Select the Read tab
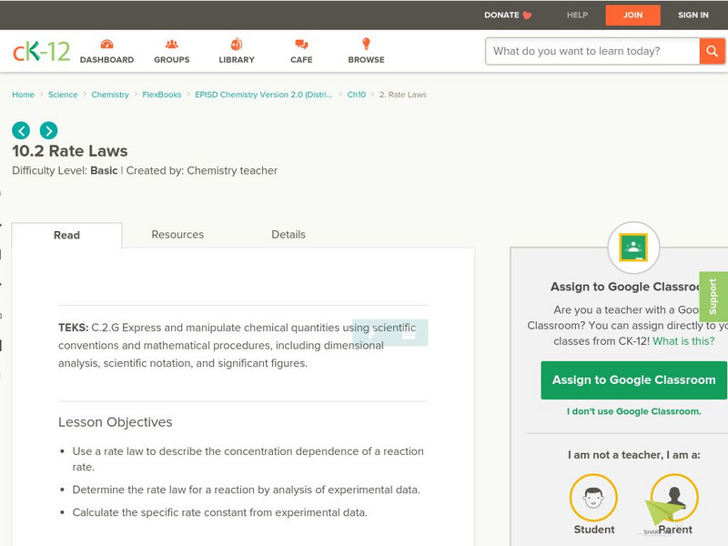 66,235
